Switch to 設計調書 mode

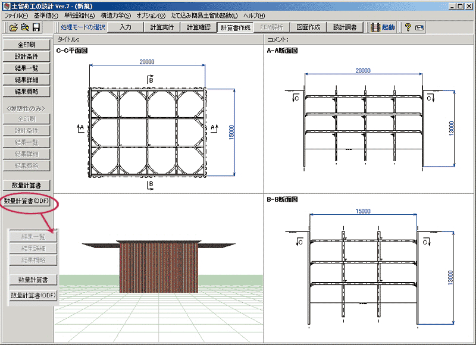[345, 27]
